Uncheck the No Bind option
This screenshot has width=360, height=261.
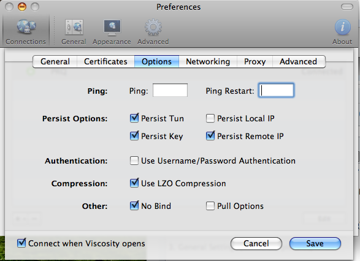point(134,205)
